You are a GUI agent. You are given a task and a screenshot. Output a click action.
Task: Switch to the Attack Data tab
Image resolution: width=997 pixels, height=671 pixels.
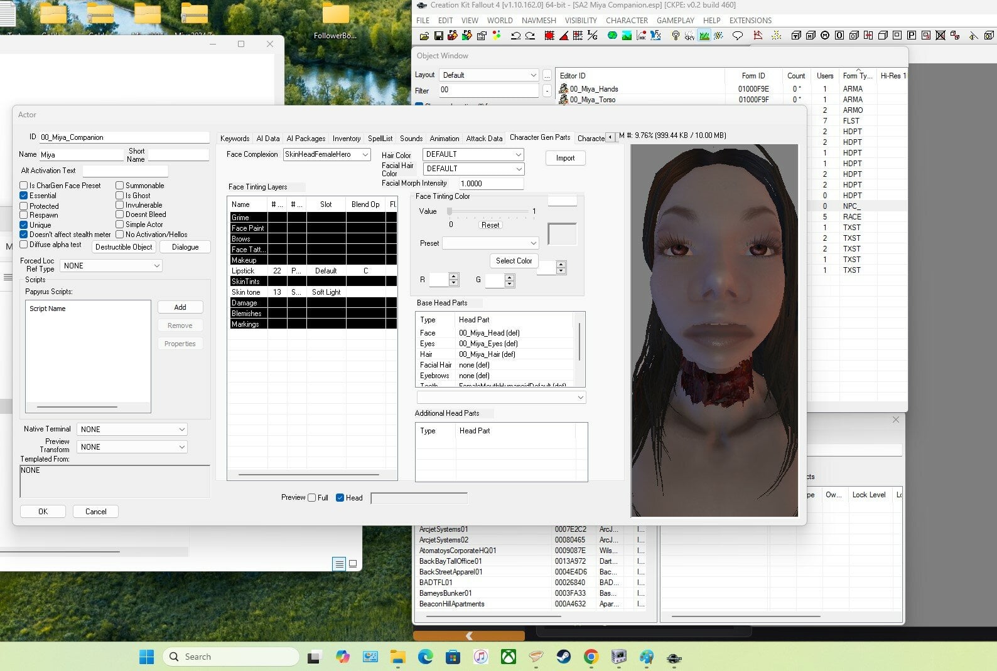click(x=484, y=139)
